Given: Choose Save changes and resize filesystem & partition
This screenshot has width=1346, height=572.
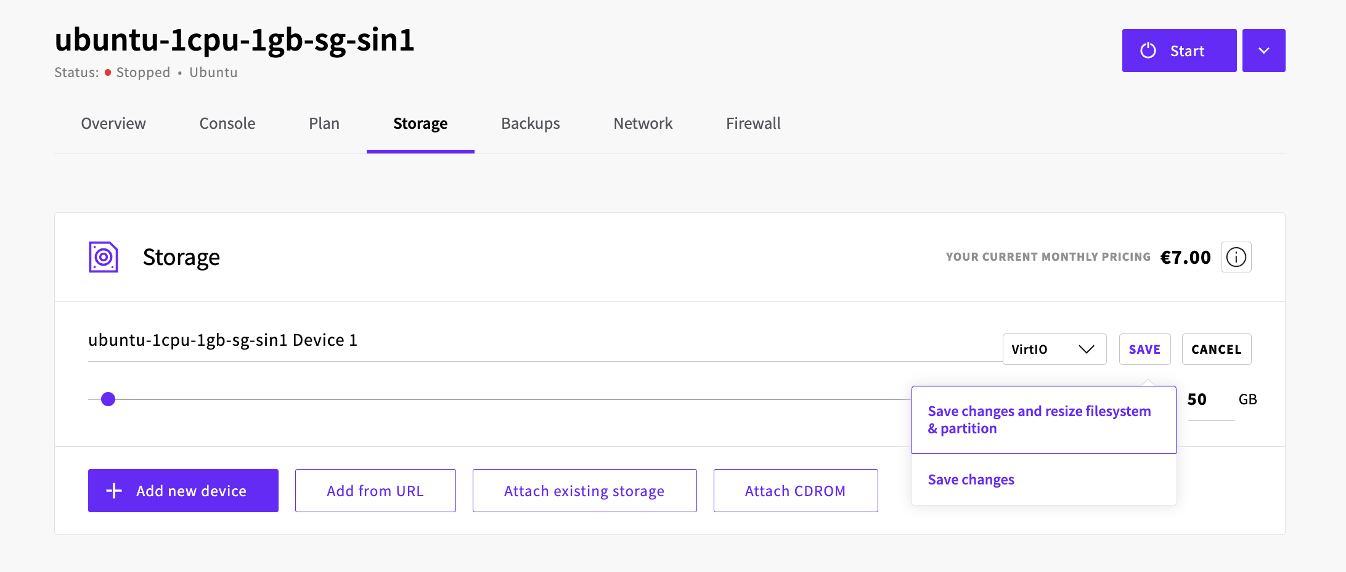Looking at the screenshot, I should (x=1044, y=420).
